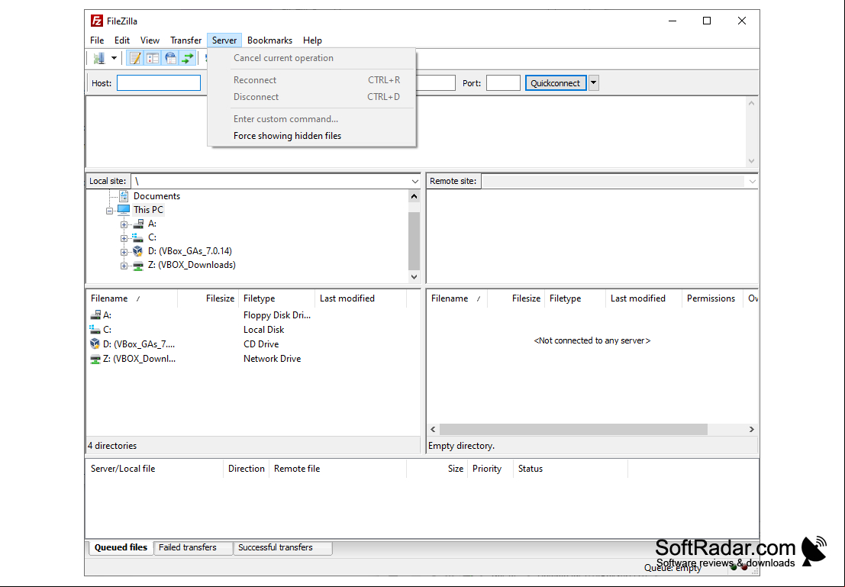Viewport: 845px width, 587px height.
Task: Open the Help menu
Action: 312,40
